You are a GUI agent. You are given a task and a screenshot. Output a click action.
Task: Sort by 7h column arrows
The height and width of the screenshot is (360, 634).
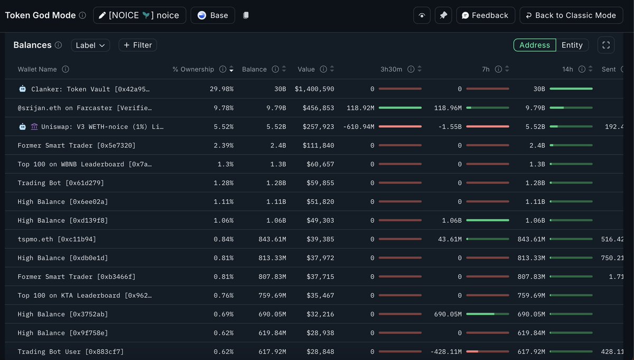click(x=507, y=69)
